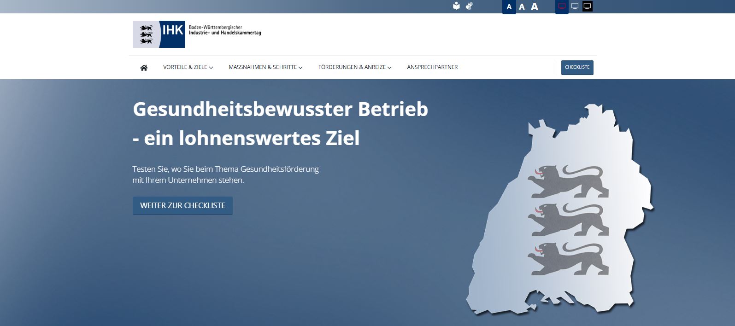Screen dimensions: 735x326
Task: Switch to the black high-contrast monitor mode
Action: pos(588,6)
